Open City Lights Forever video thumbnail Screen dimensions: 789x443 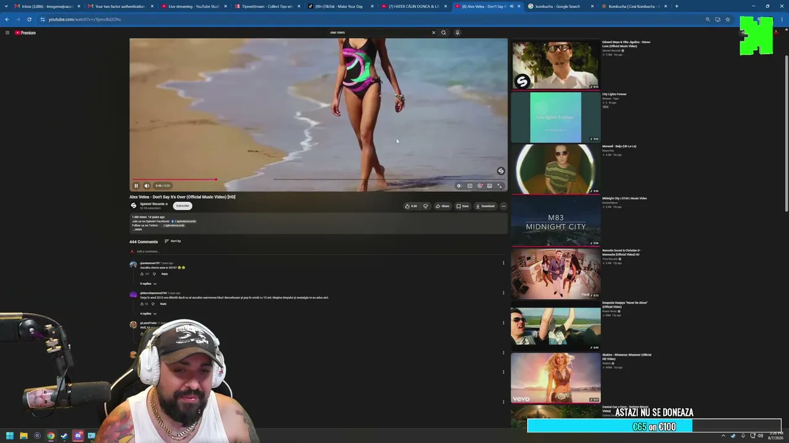555,118
